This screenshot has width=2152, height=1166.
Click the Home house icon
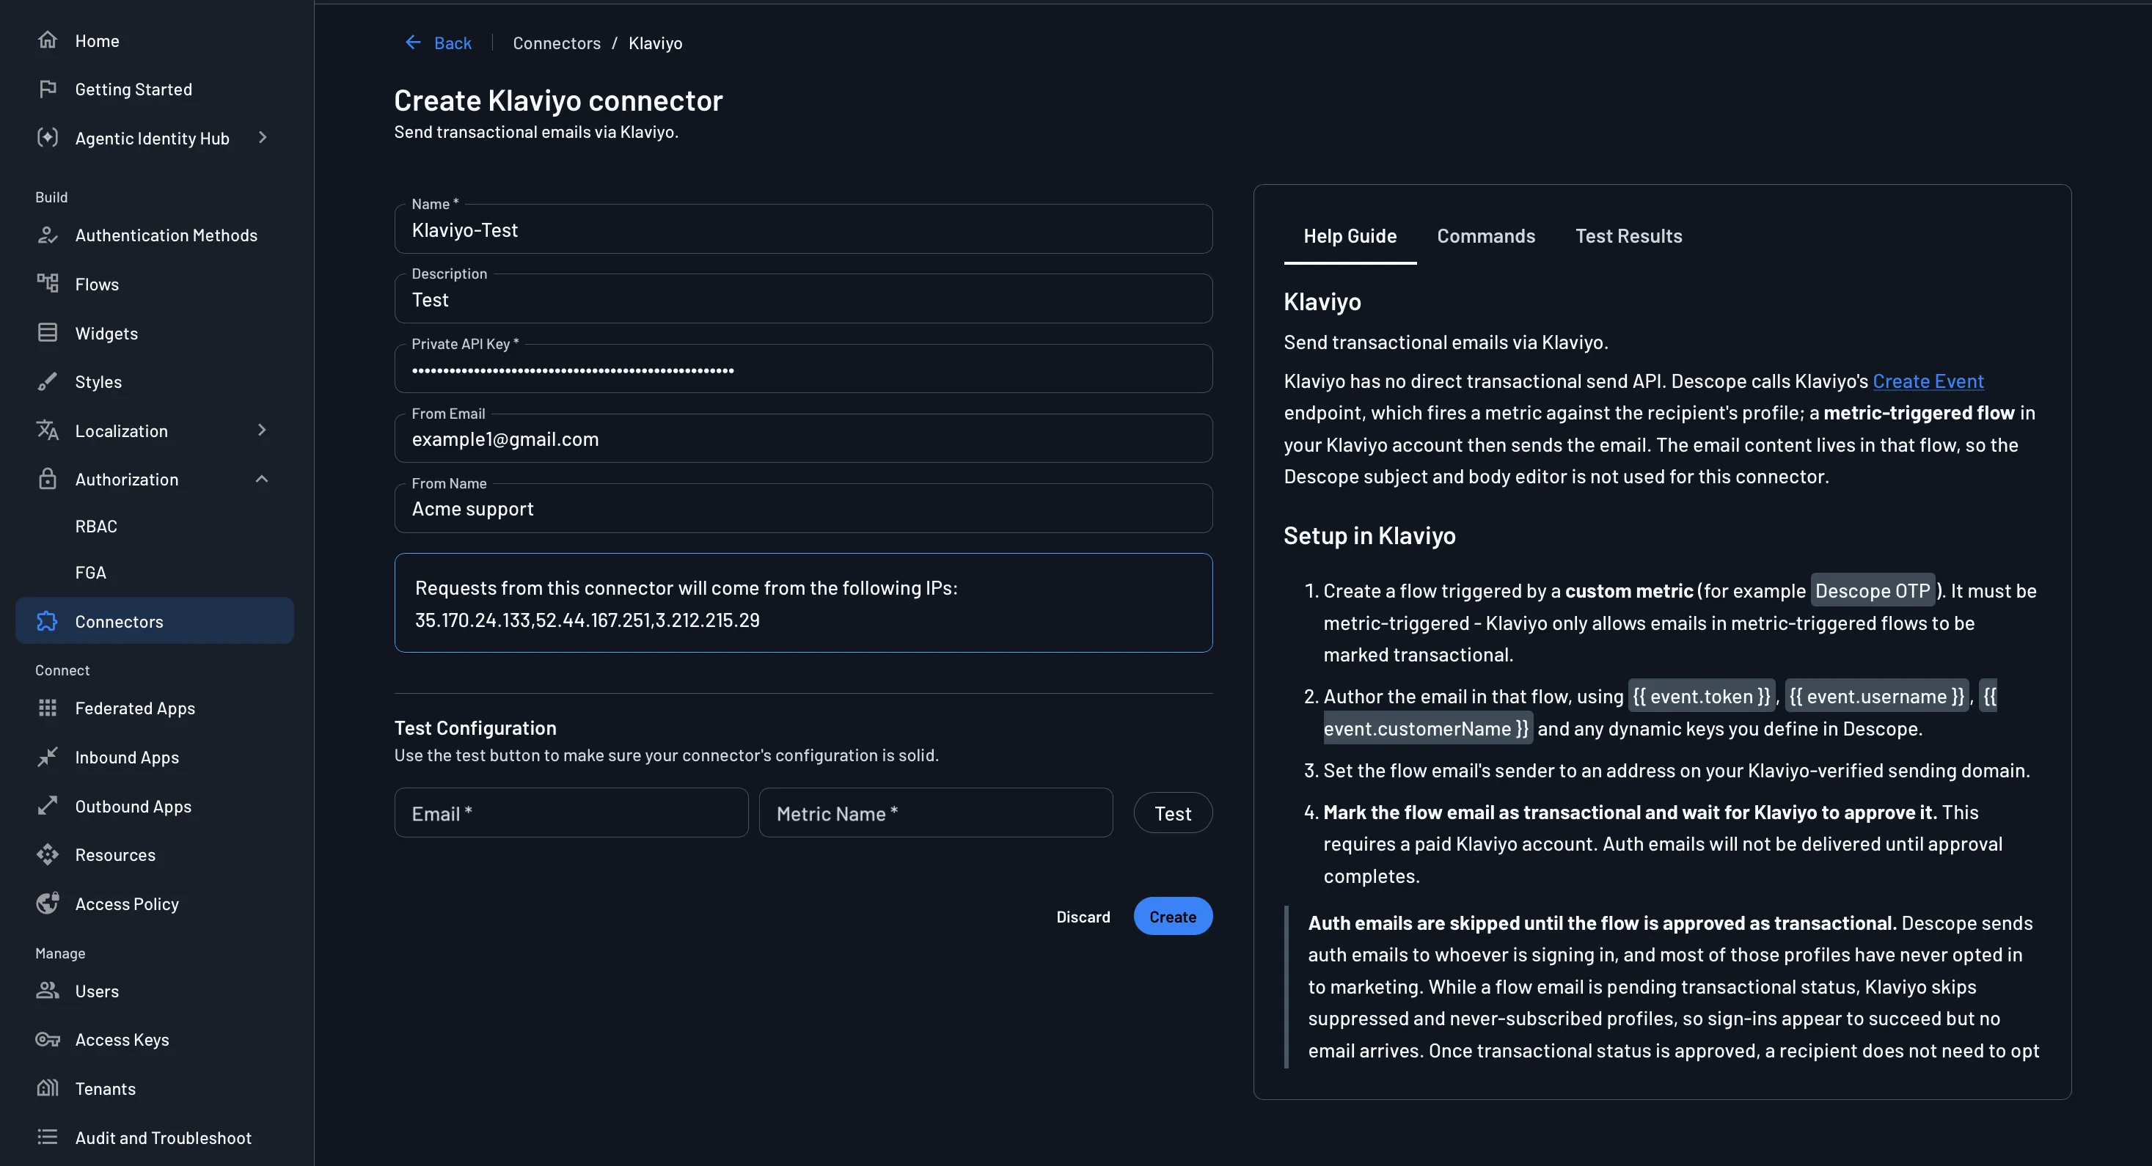coord(48,40)
